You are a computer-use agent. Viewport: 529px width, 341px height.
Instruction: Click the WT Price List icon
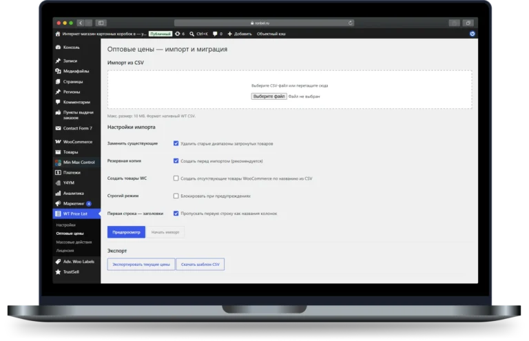tap(58, 214)
